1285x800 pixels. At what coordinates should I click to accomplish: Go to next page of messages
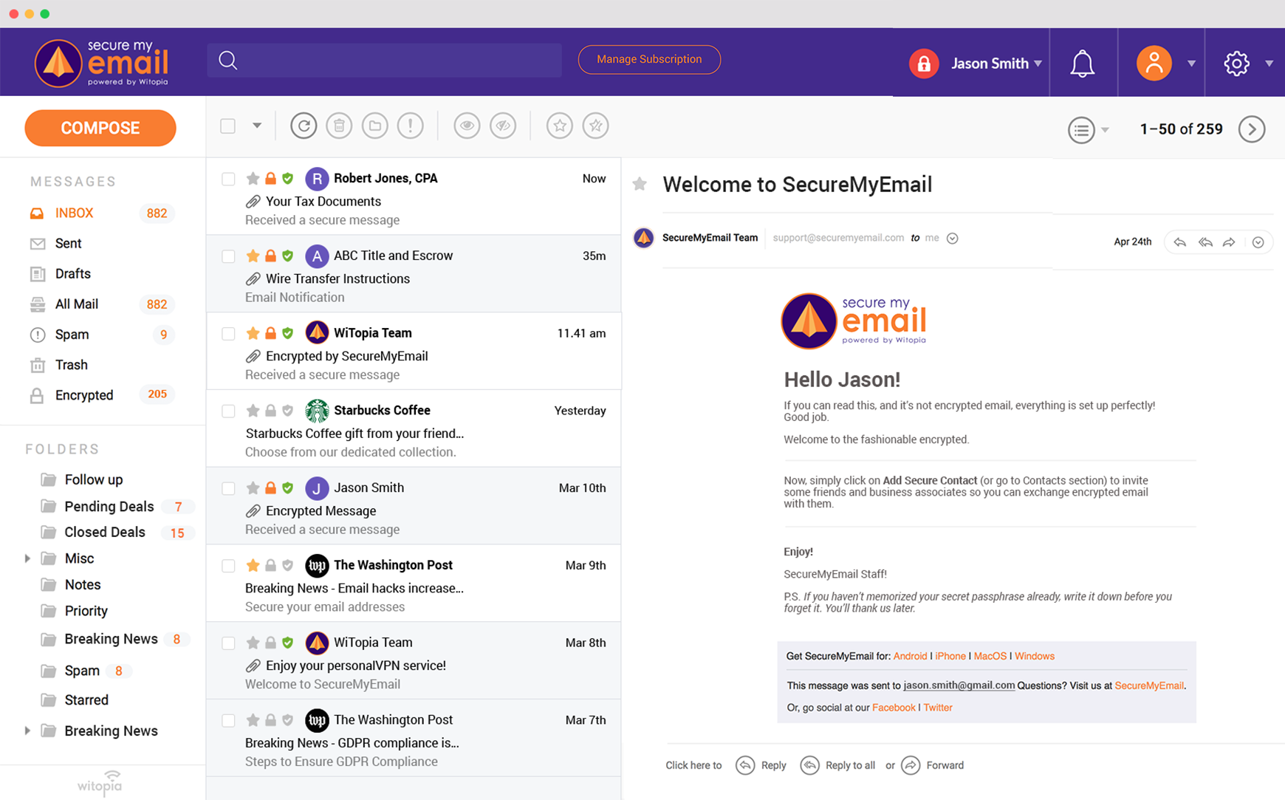click(1252, 129)
